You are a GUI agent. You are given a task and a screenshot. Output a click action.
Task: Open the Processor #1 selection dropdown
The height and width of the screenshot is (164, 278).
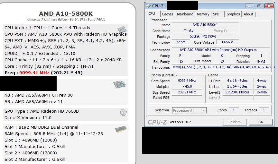click(x=189, y=110)
